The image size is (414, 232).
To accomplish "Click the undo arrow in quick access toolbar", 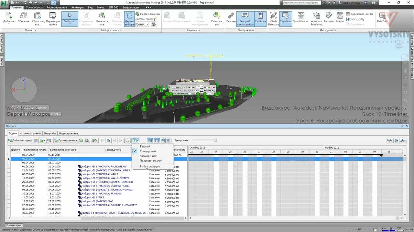I will 36,3.
